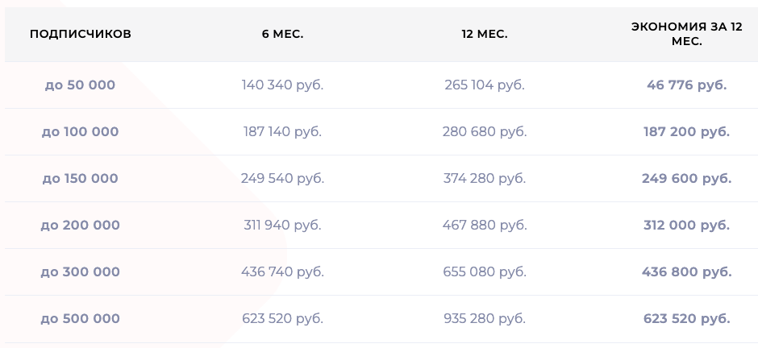The height and width of the screenshot is (348, 758).
Task: Click the 312 000 руб. savings value
Action: [x=686, y=226]
